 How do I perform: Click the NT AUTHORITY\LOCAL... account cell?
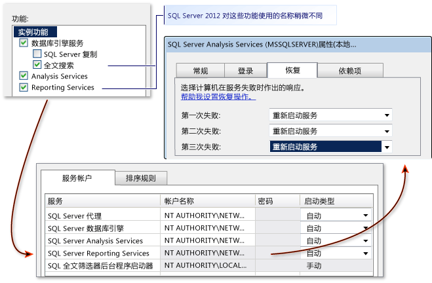point(208,265)
